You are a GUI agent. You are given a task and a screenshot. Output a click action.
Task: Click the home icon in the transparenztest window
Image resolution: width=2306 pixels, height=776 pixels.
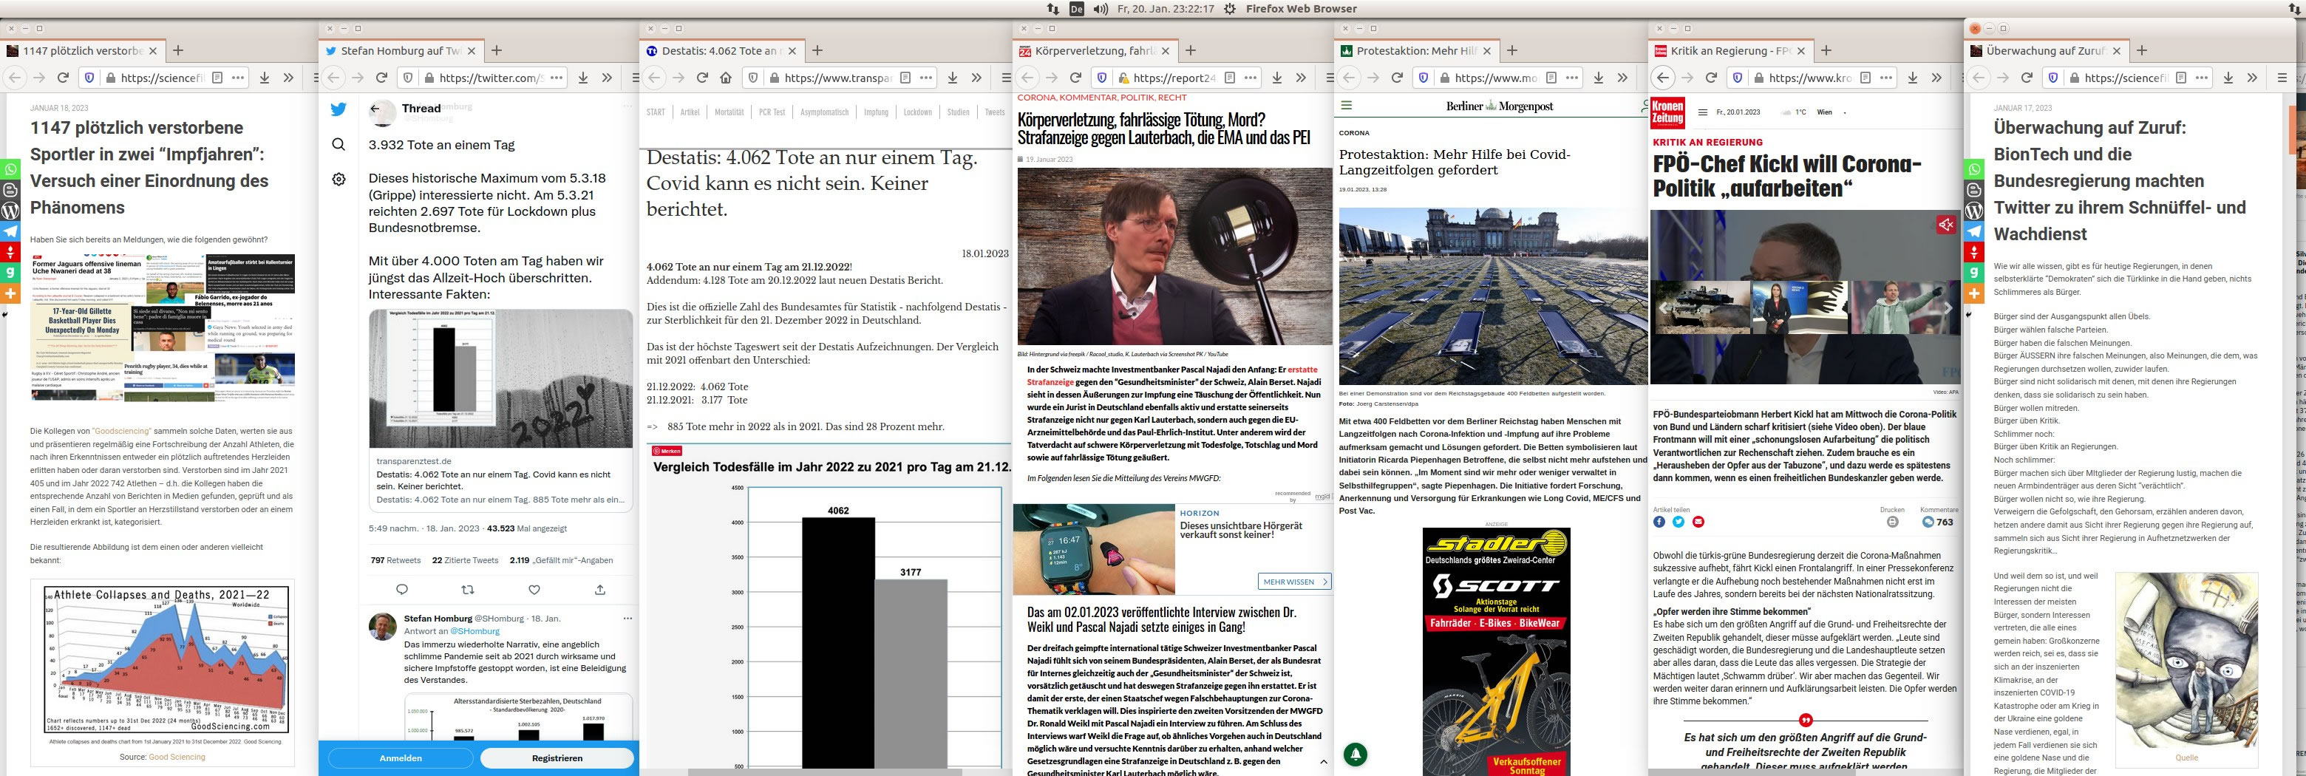tap(726, 78)
